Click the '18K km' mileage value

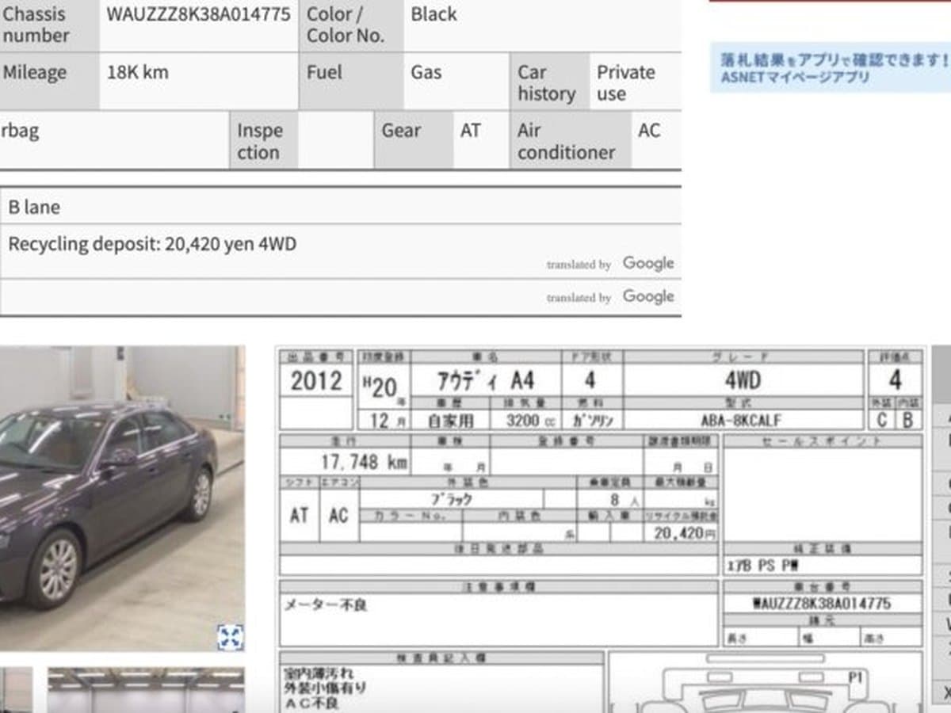(x=138, y=72)
